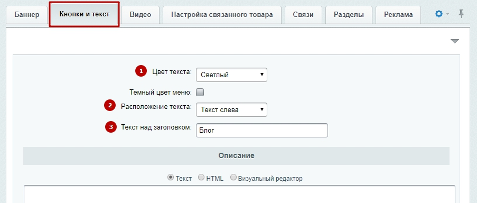Image resolution: width=477 pixels, height=203 pixels.
Task: Switch to the Разделы tab
Action: click(x=349, y=15)
